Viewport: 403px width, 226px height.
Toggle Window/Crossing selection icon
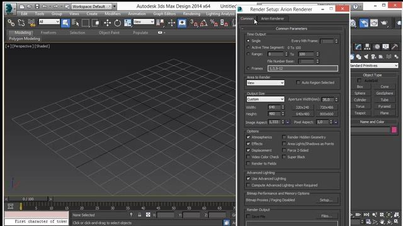[95, 23]
